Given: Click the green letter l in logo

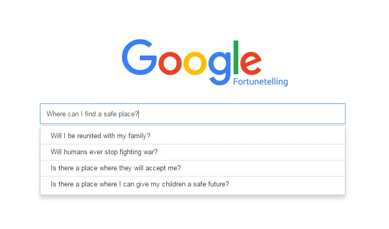Looking at the screenshot, I should point(236,58).
